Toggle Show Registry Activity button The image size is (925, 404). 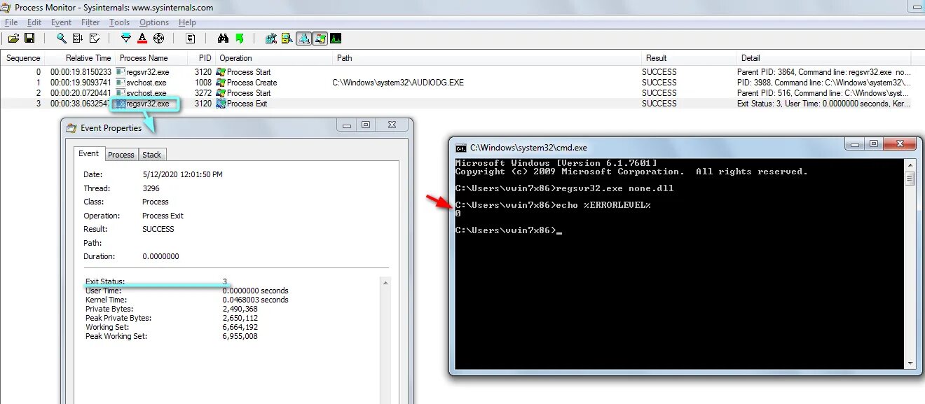(x=270, y=39)
